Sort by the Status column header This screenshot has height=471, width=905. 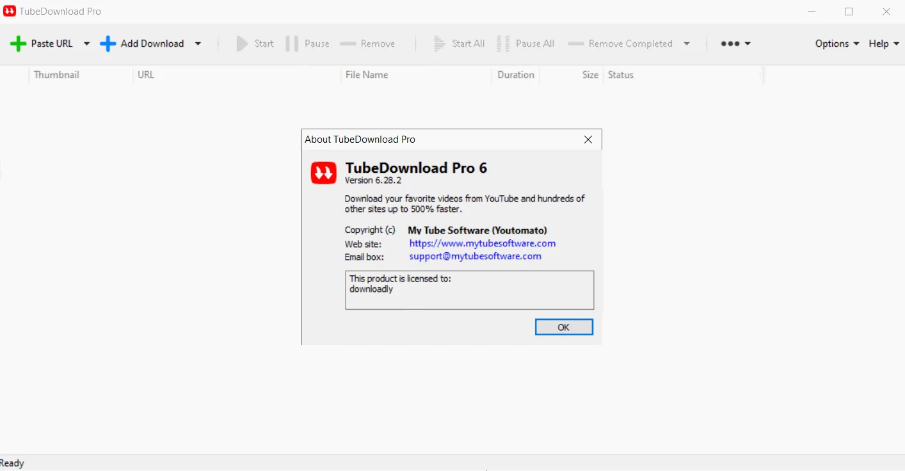[621, 75]
